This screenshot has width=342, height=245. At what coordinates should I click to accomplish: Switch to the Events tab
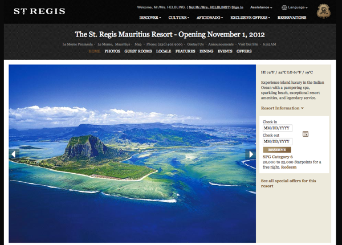(x=225, y=51)
